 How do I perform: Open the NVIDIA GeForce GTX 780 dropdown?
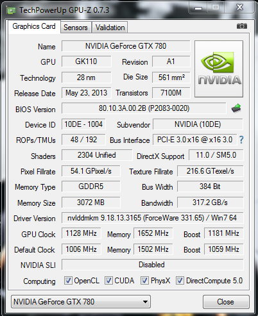81,302
